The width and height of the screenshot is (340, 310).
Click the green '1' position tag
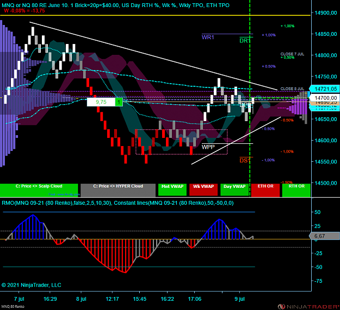(x=119, y=102)
